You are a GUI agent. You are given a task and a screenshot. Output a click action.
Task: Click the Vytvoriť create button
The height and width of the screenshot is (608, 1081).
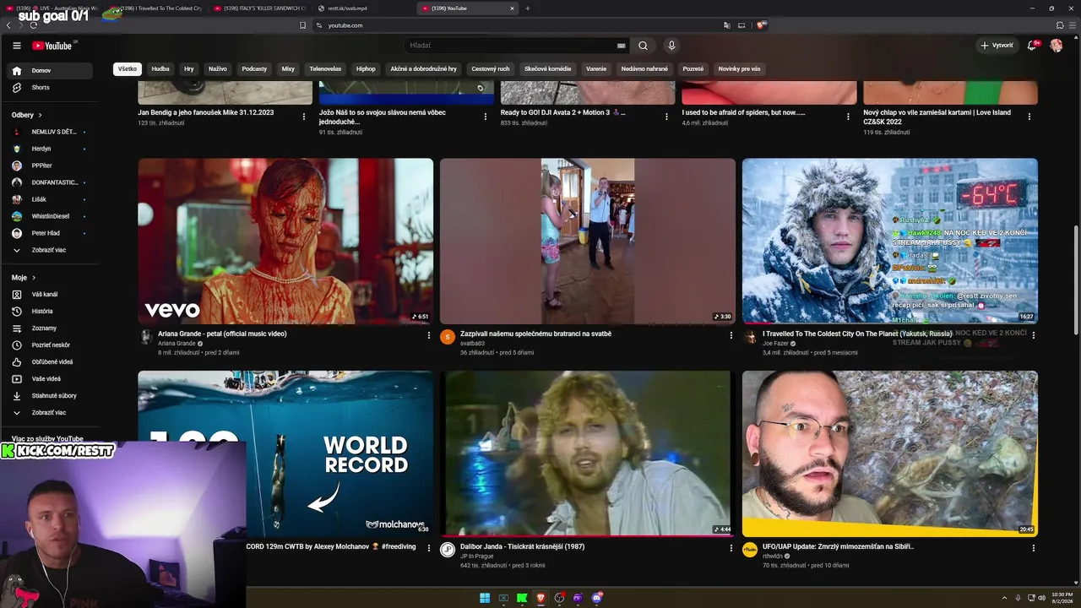[997, 46]
